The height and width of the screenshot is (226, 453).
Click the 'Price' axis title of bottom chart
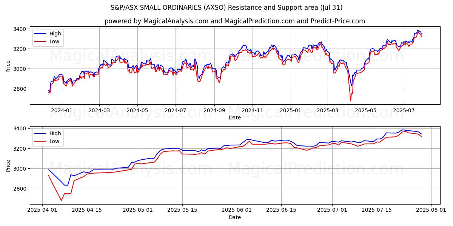8,165
